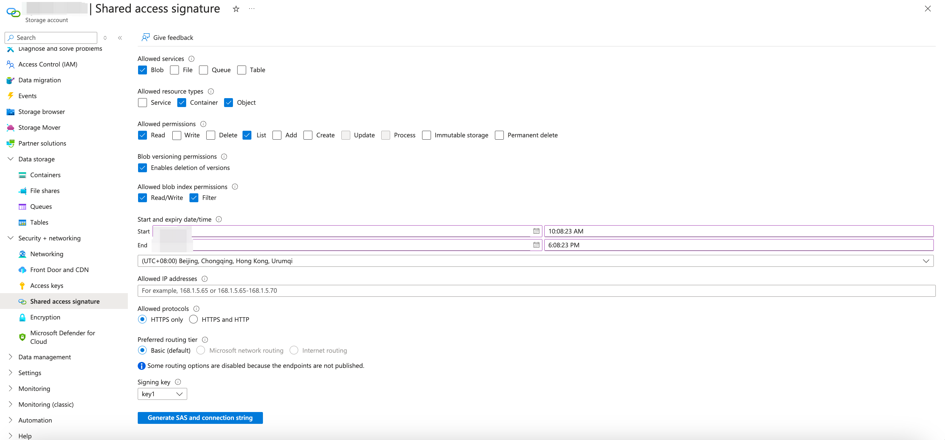Viewport: 945px width, 440px height.
Task: Generate SAS and connection string
Action: pyautogui.click(x=200, y=418)
